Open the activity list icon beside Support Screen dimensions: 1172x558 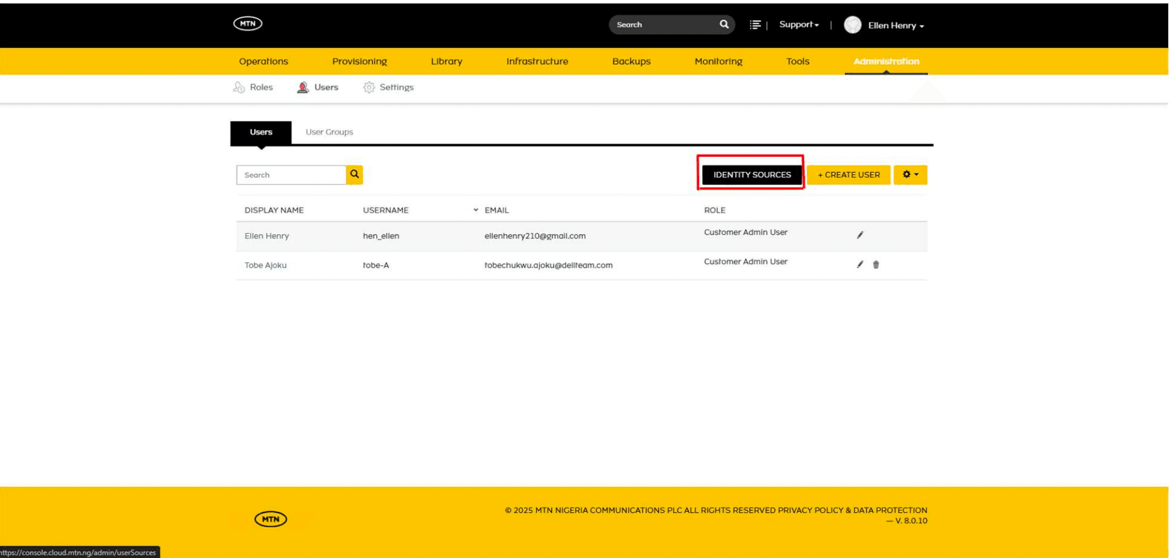click(757, 24)
